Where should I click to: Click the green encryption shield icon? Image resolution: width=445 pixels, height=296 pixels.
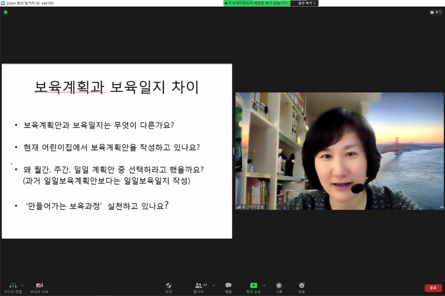(x=6, y=12)
